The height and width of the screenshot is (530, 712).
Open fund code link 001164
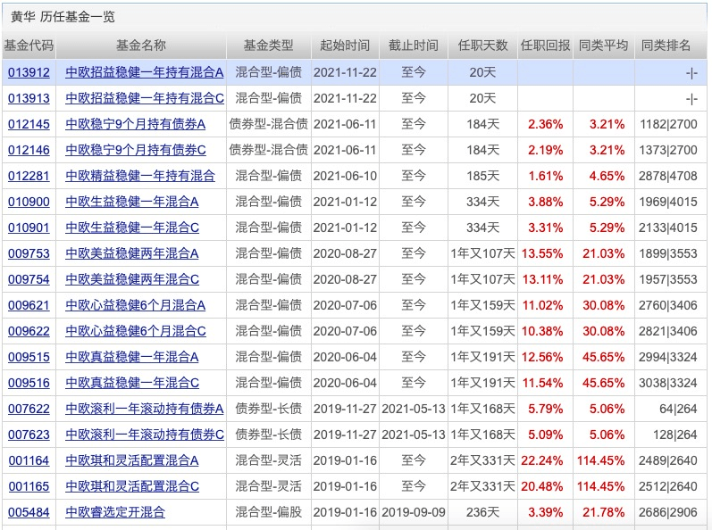pyautogui.click(x=29, y=460)
